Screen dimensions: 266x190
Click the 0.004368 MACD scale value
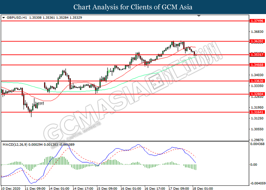(x=258, y=144)
